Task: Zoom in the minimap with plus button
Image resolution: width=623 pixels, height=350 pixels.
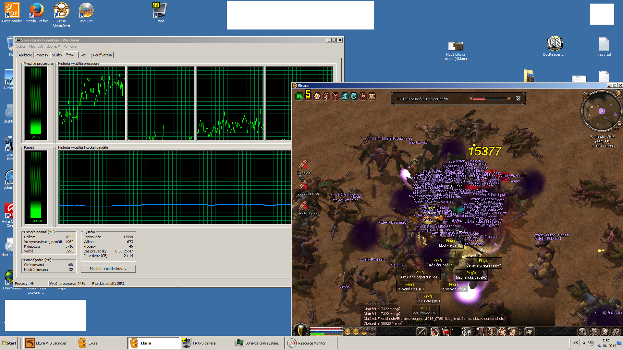Action: (x=615, y=129)
